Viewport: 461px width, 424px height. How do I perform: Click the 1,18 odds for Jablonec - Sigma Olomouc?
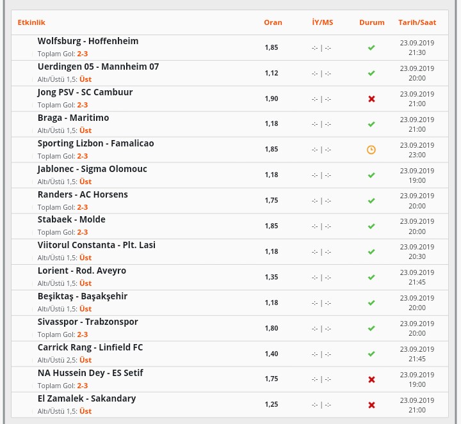click(x=271, y=175)
